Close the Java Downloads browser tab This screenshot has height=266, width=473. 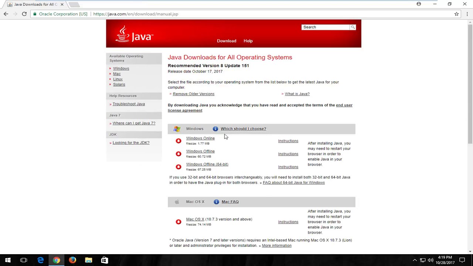click(x=62, y=4)
